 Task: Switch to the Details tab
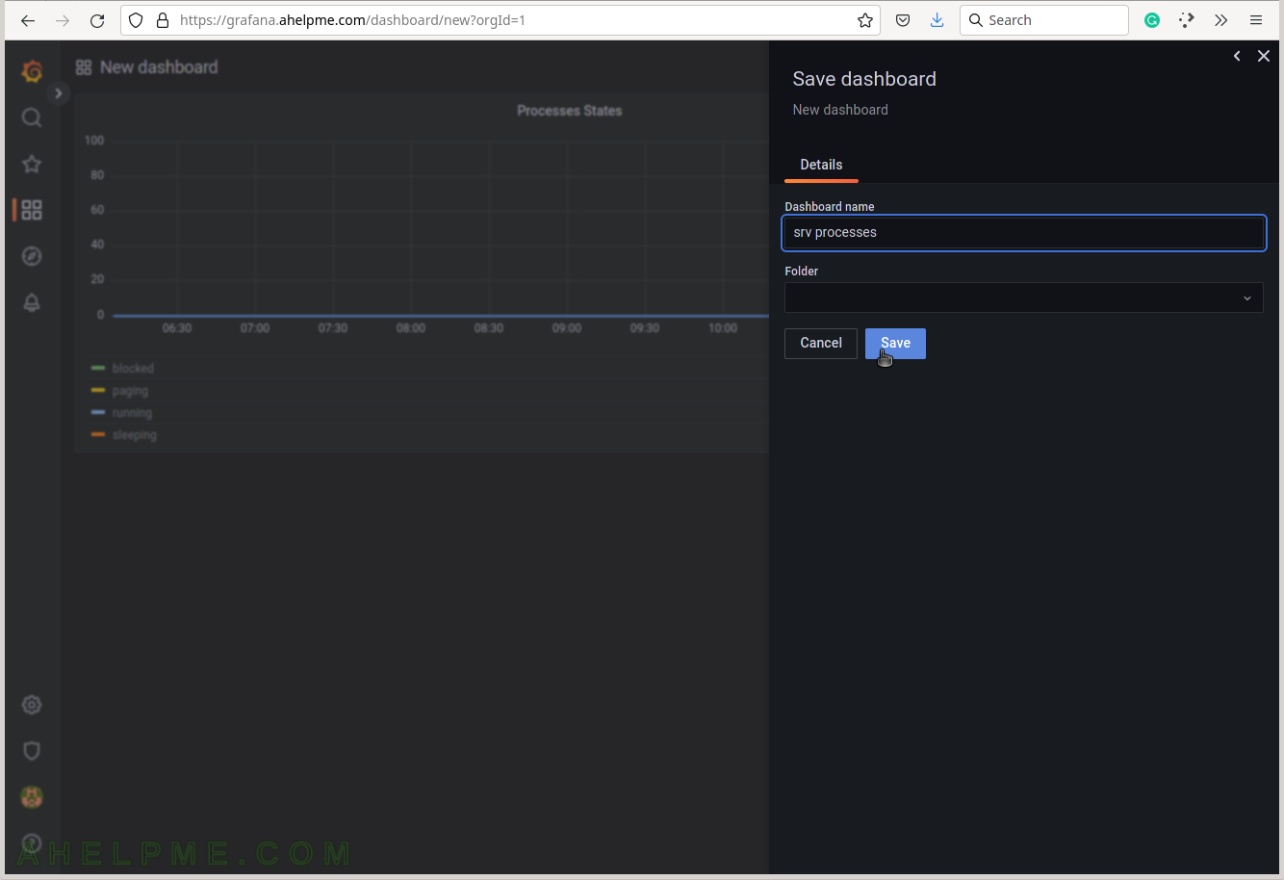[821, 165]
